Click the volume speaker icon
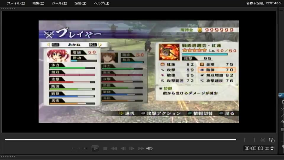This screenshot has width=284, height=160. pos(149,148)
